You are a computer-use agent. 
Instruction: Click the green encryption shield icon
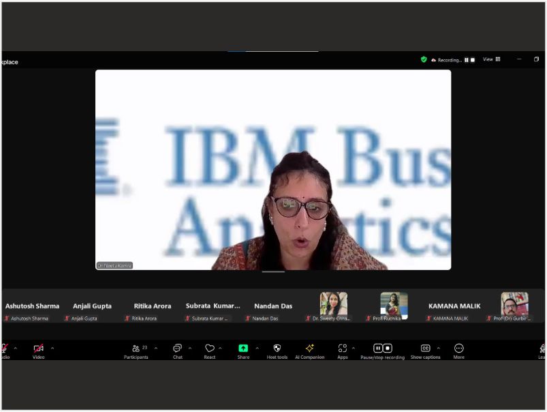[424, 59]
